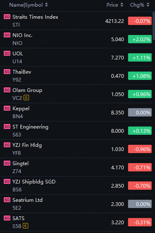Click the green +2.02% change badge
Screen dimensions: 155x233
click(x=140, y=39)
